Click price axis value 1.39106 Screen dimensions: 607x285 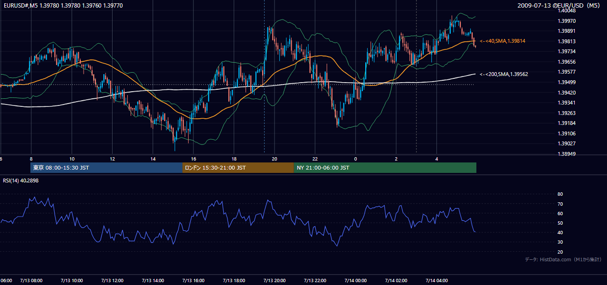(567, 133)
